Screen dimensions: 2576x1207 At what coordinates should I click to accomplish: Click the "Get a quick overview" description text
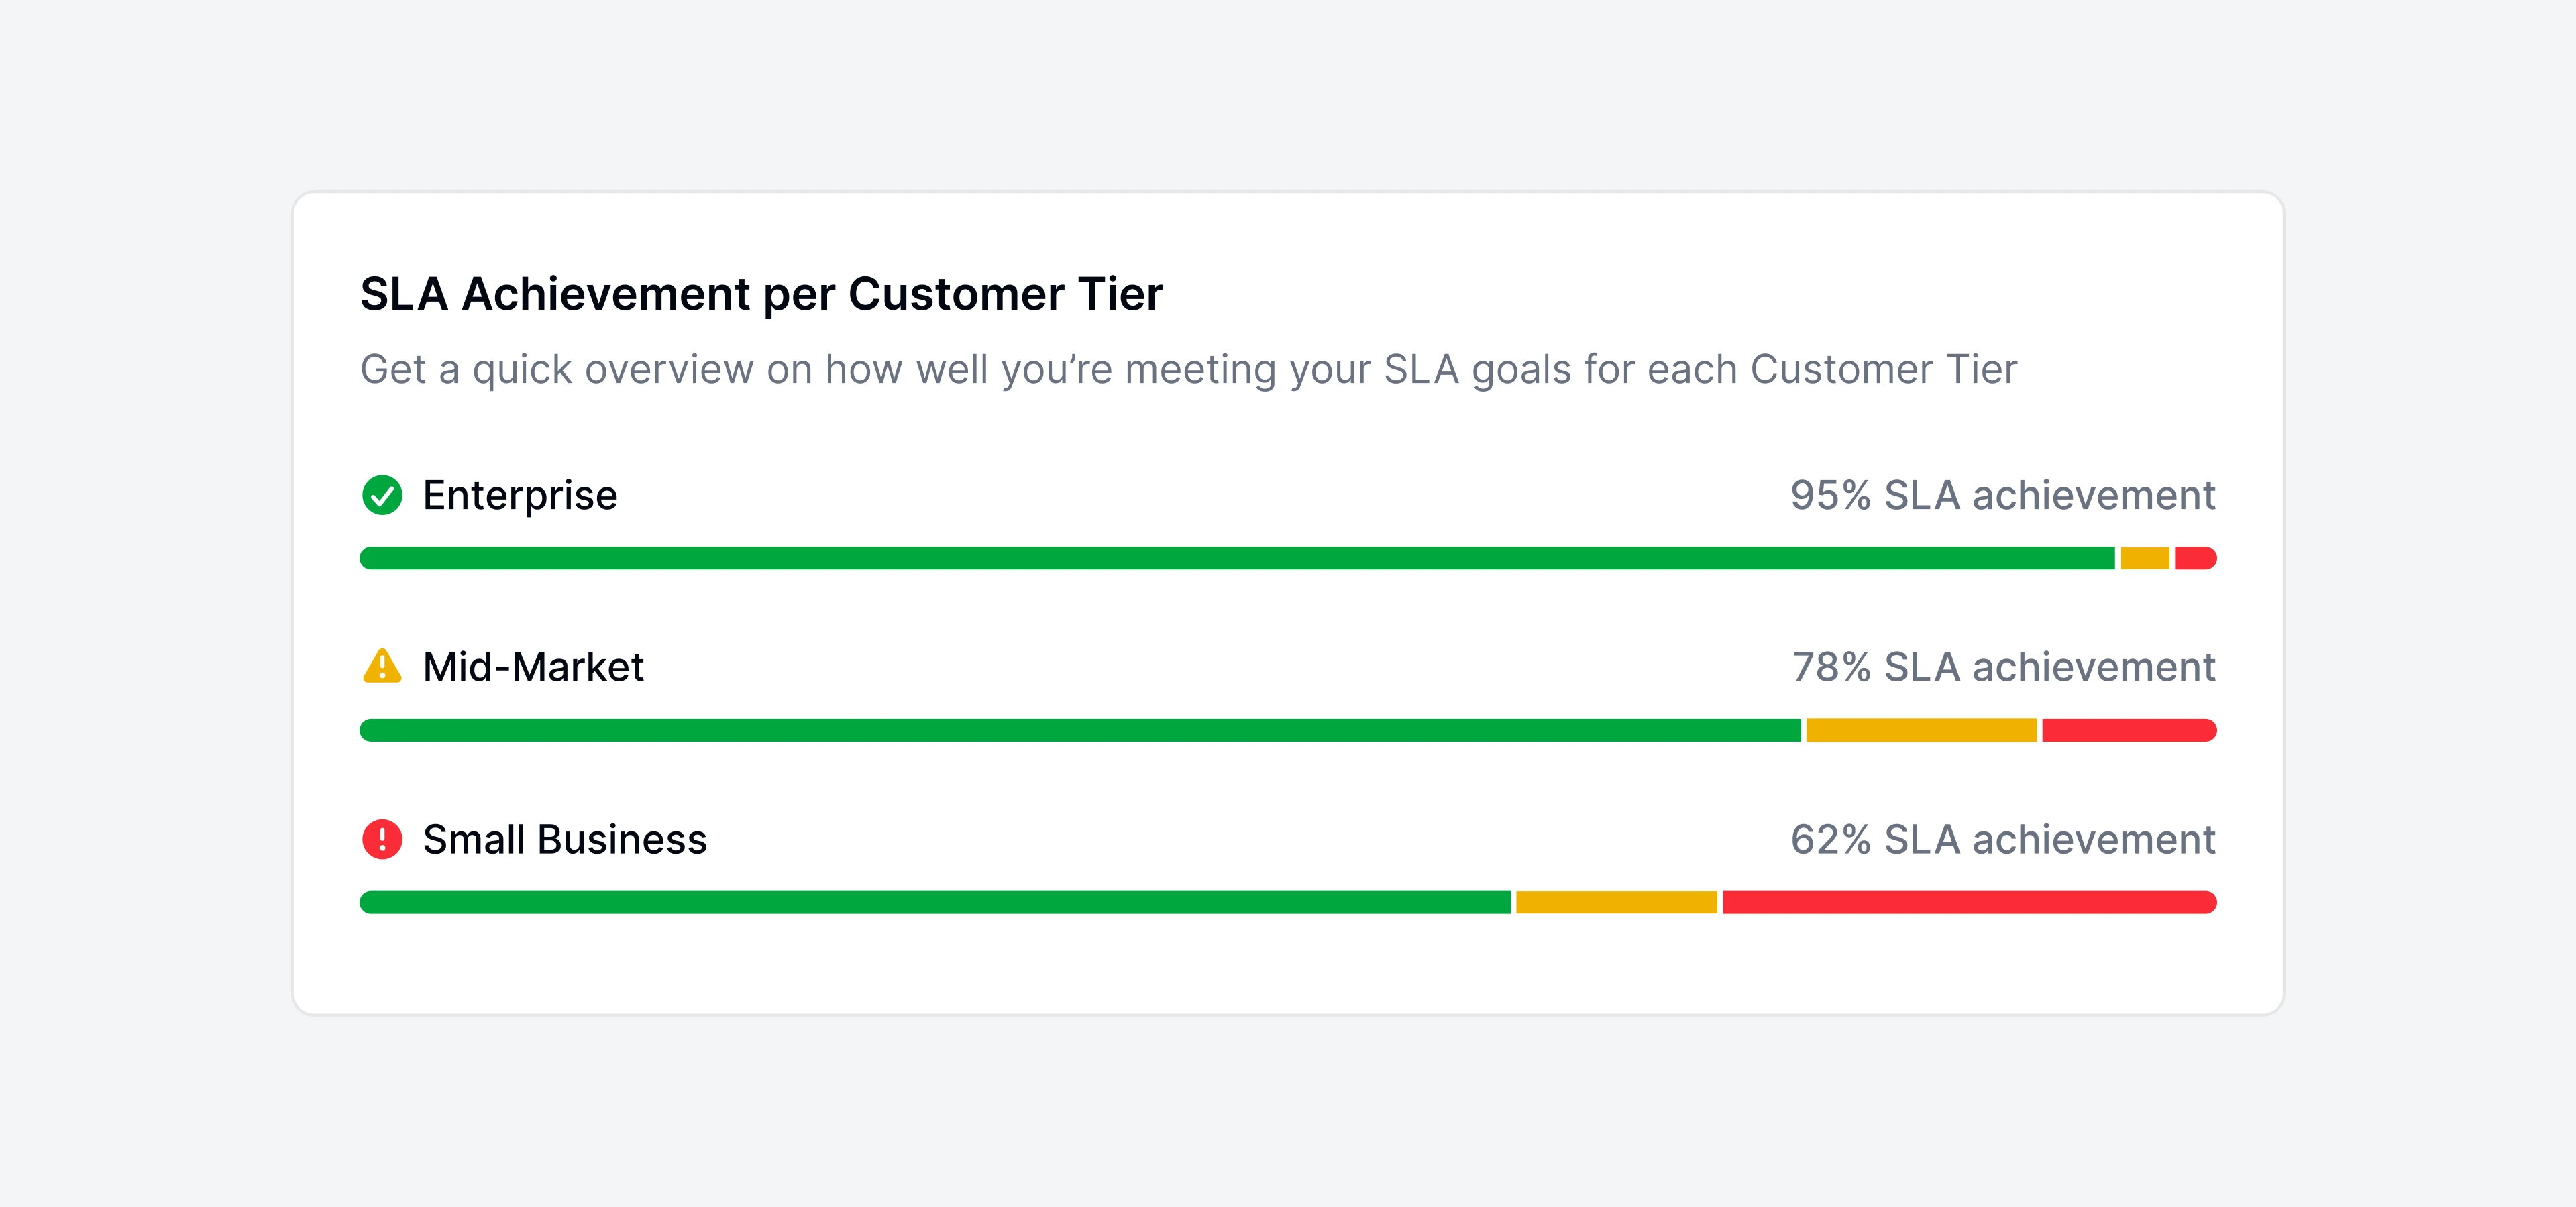pos(1188,369)
